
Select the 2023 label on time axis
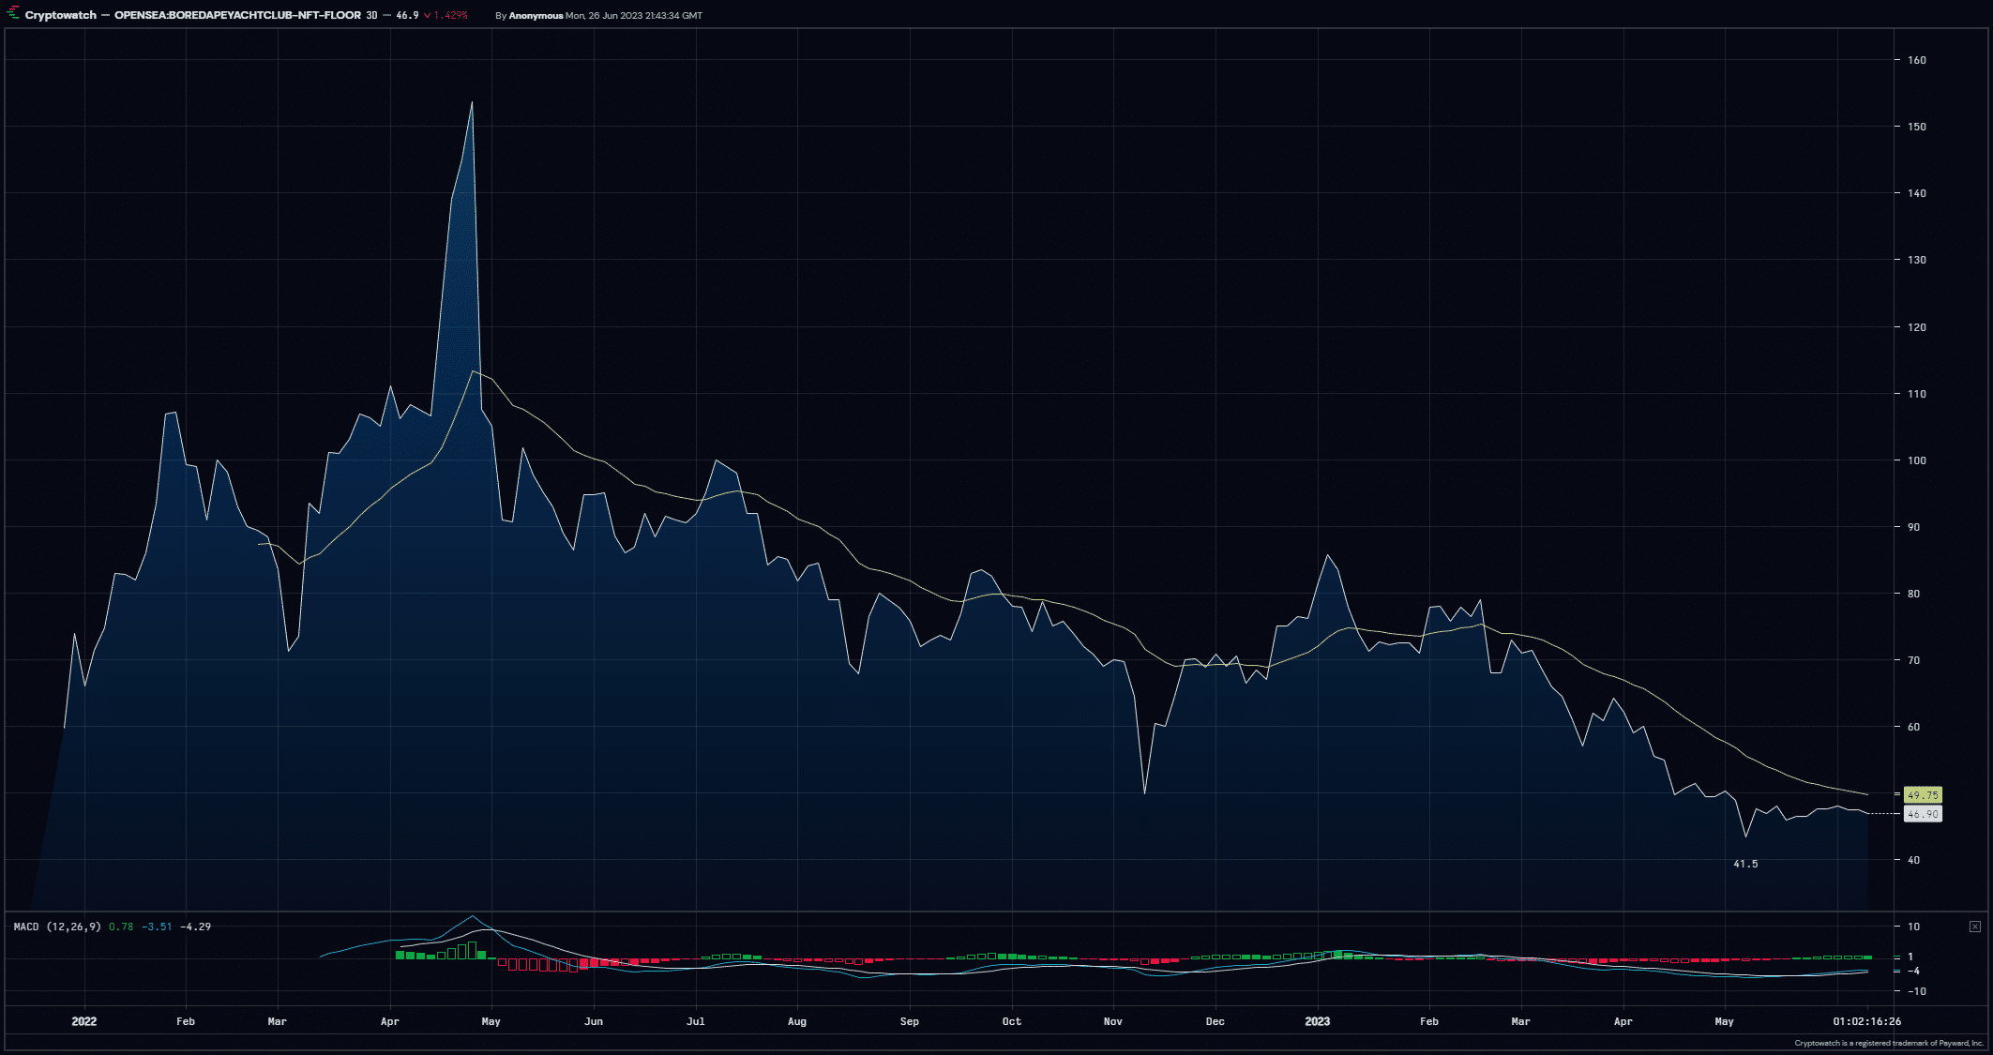click(x=1317, y=1021)
